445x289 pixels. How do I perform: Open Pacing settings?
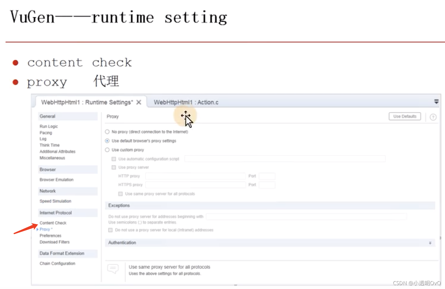pos(46,133)
